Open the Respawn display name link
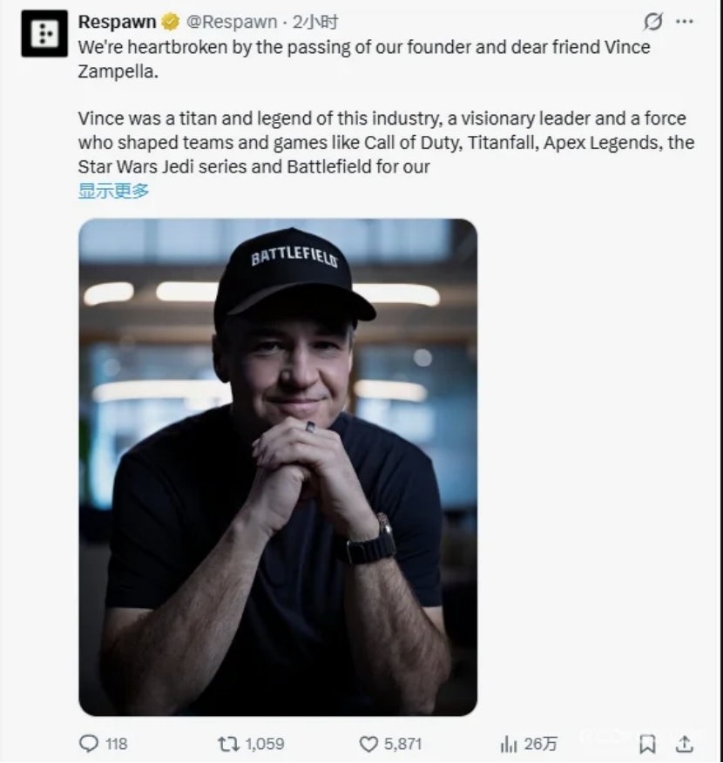 [117, 22]
